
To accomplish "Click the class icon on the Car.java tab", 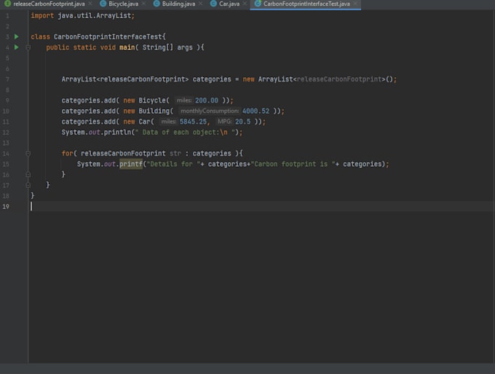I will pyautogui.click(x=213, y=4).
